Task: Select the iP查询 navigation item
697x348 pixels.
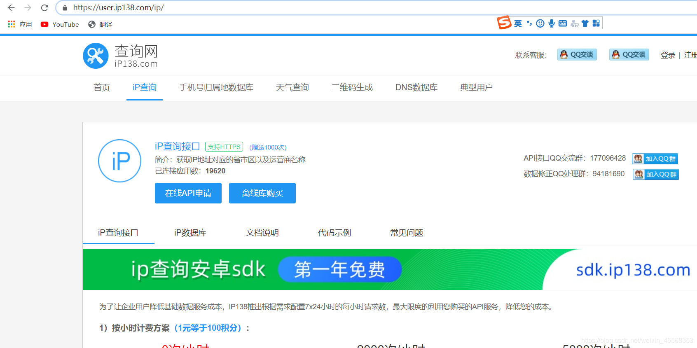Action: point(145,87)
